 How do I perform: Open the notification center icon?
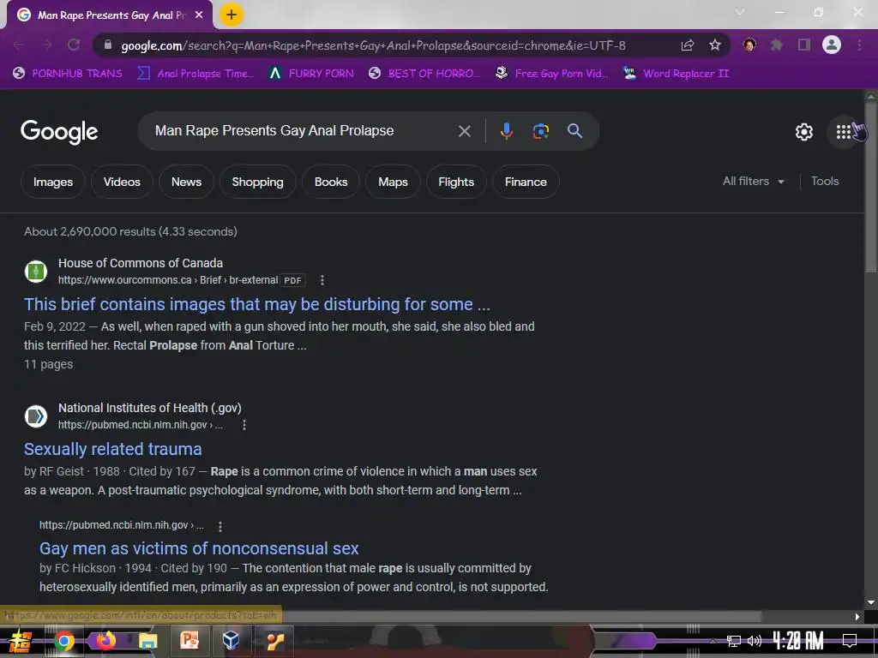click(x=850, y=641)
